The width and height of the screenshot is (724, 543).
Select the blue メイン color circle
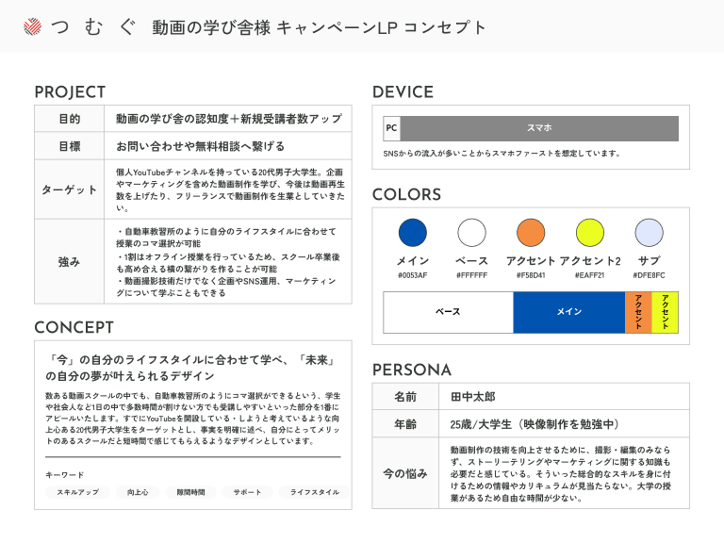pos(413,233)
